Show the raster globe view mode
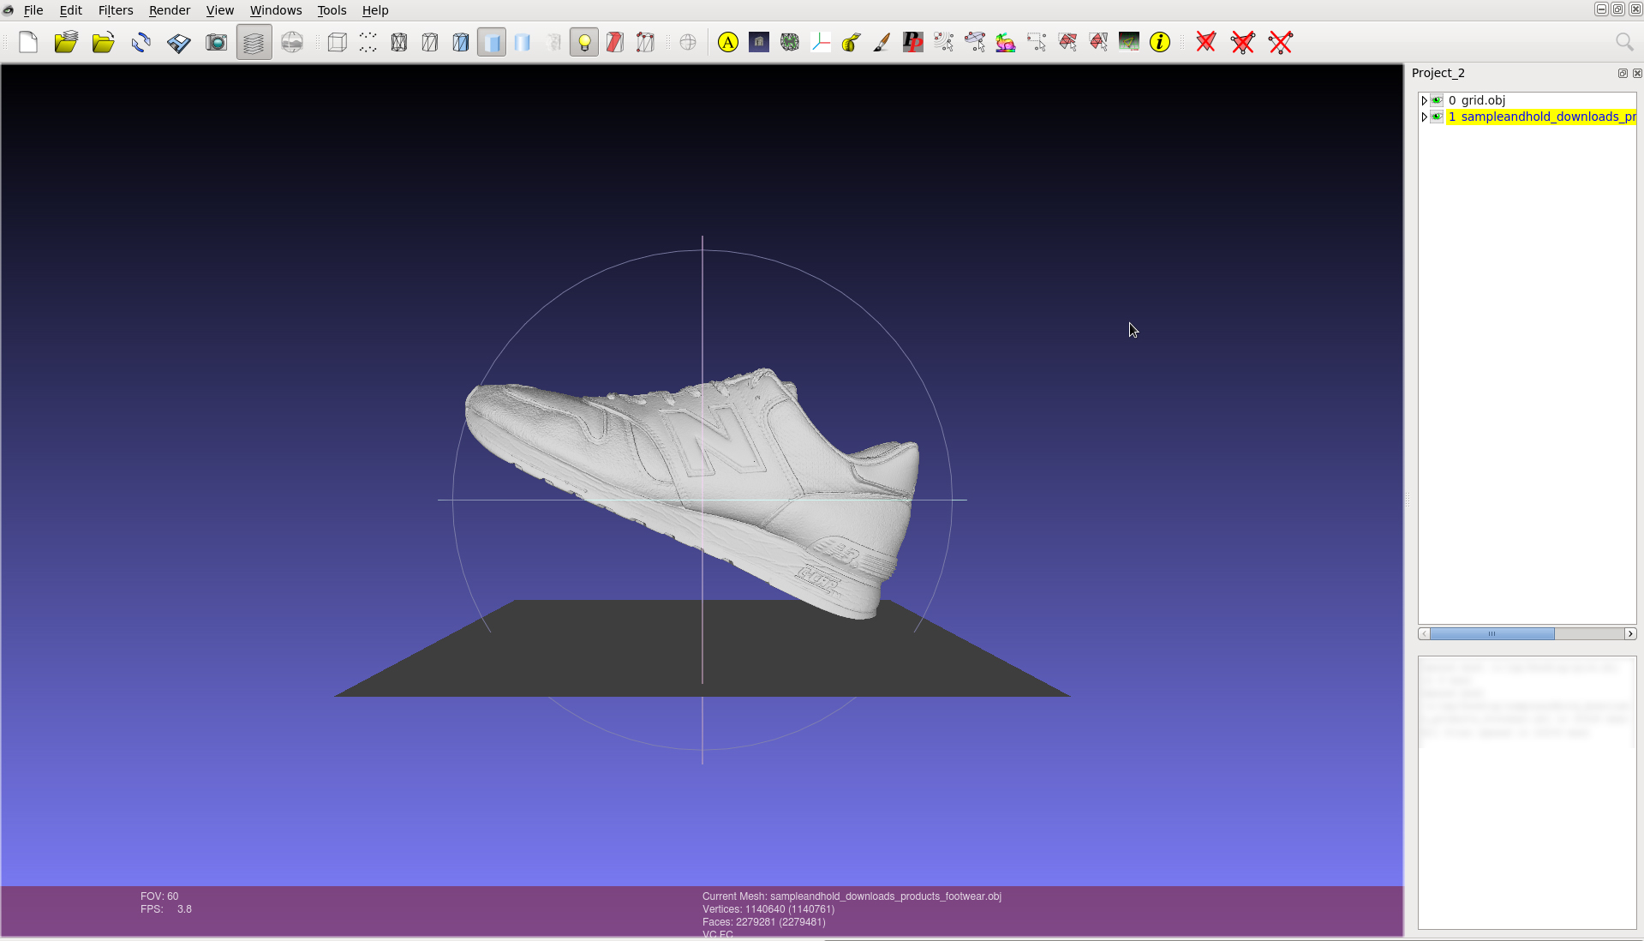The image size is (1644, 941). point(292,42)
